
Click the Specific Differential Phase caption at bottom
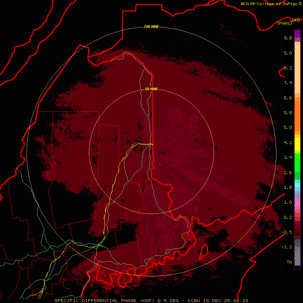tap(151, 301)
